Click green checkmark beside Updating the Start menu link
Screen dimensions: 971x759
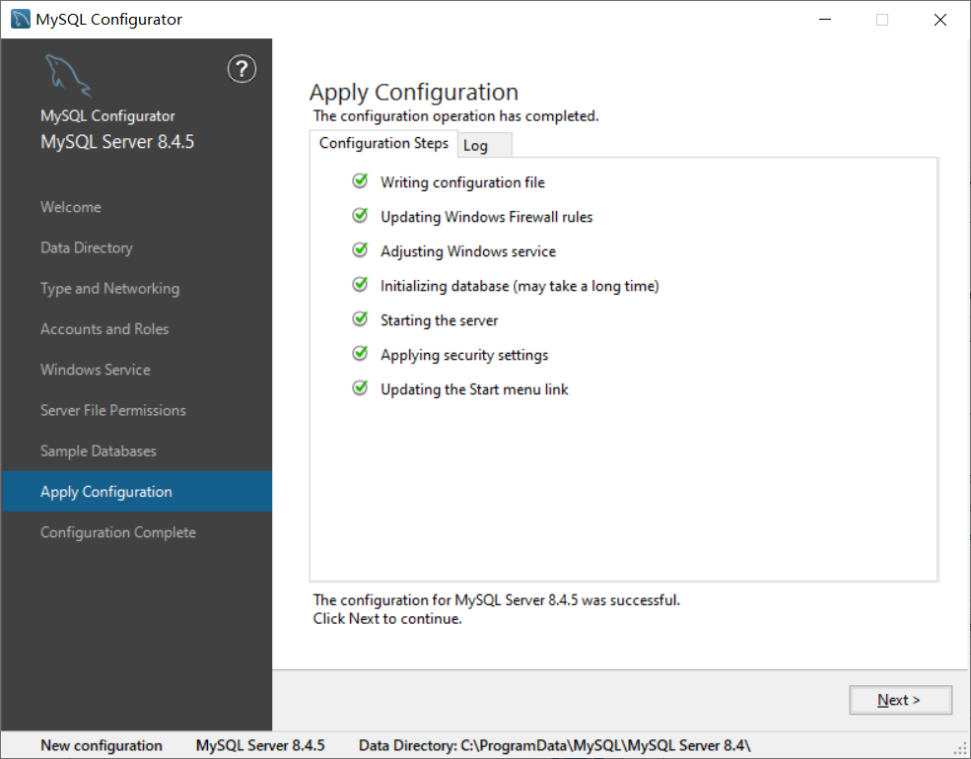pyautogui.click(x=360, y=387)
